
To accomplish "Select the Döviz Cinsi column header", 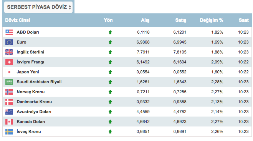I will [x=18, y=20].
